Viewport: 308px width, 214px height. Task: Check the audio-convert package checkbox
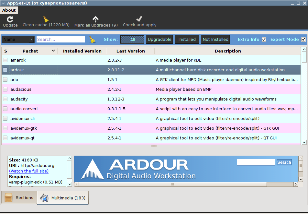click(5, 109)
